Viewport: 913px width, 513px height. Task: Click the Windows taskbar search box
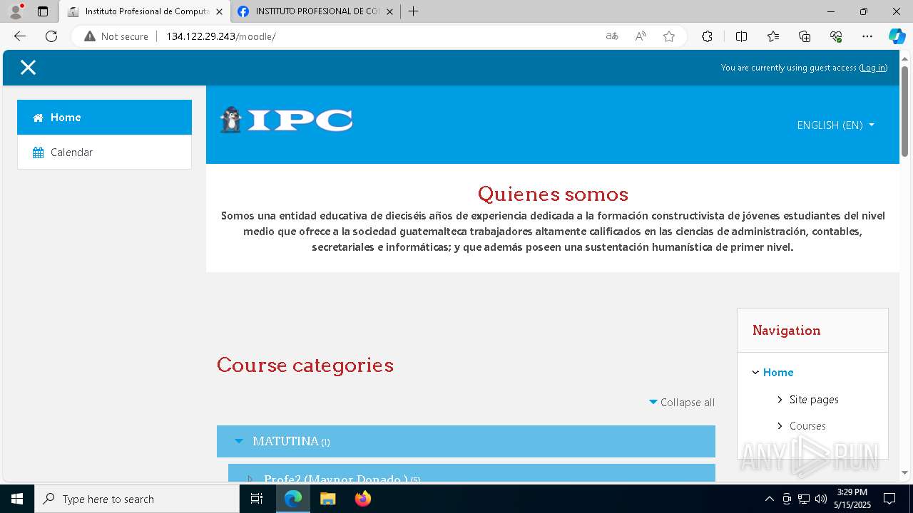137,499
